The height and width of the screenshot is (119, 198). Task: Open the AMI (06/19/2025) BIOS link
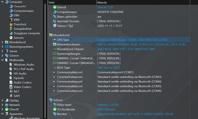pyautogui.click(x=109, y=68)
